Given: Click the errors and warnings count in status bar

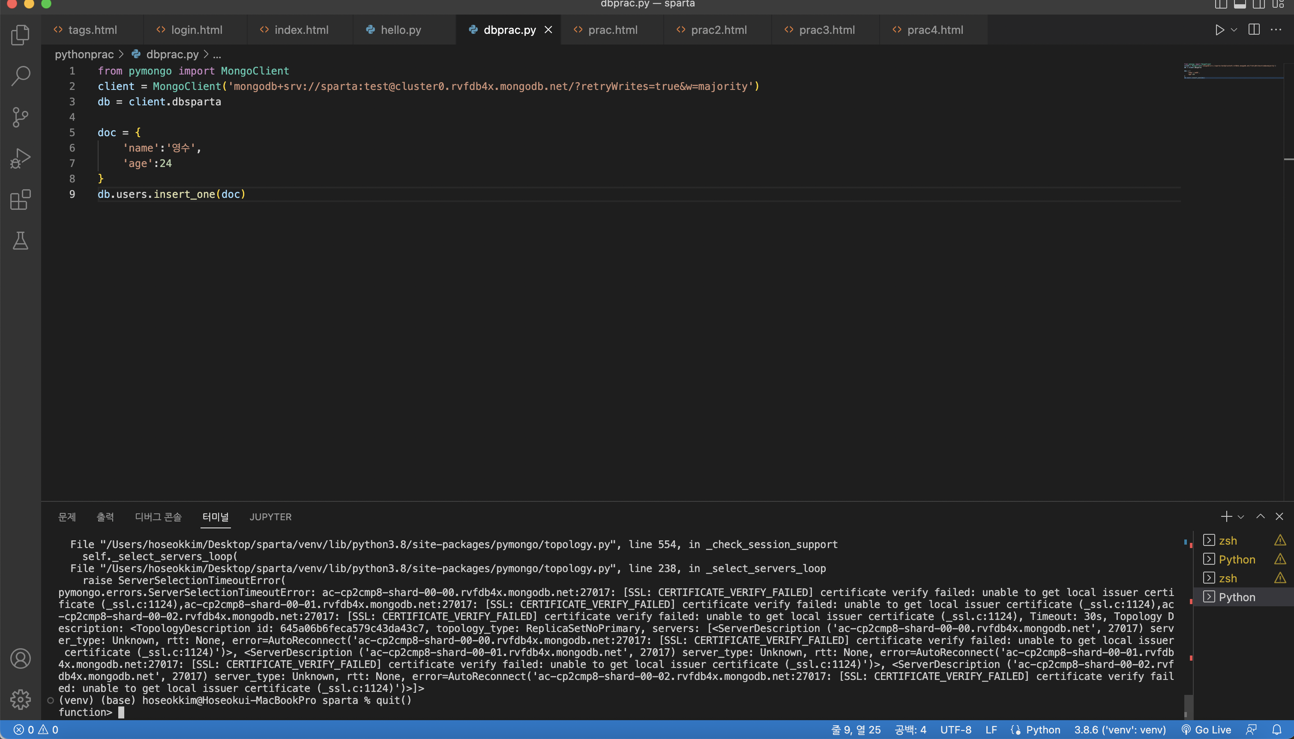Looking at the screenshot, I should coord(36,730).
